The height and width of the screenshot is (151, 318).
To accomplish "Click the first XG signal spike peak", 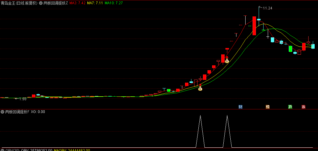I will (200, 115).
